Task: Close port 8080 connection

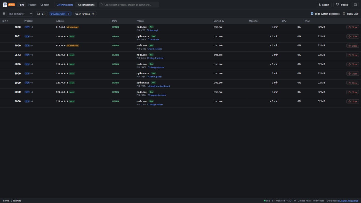Action: point(352,92)
